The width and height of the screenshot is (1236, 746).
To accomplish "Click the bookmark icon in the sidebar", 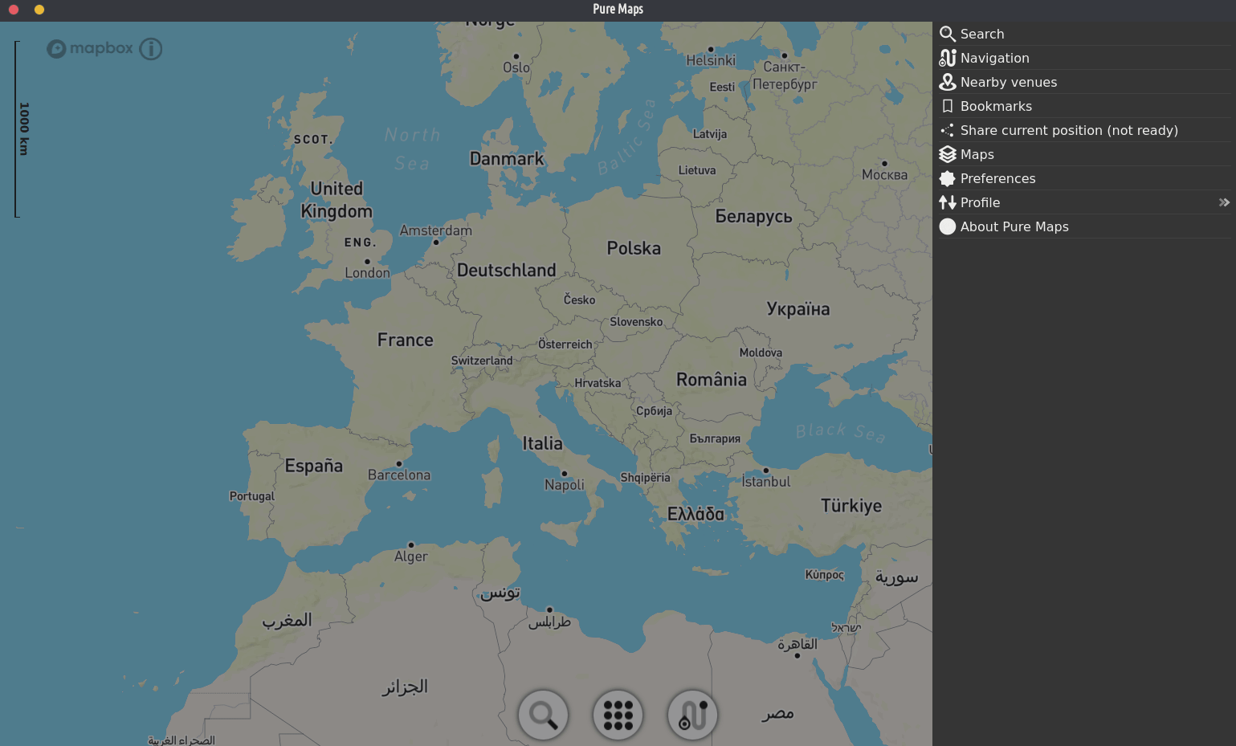I will click(x=948, y=106).
